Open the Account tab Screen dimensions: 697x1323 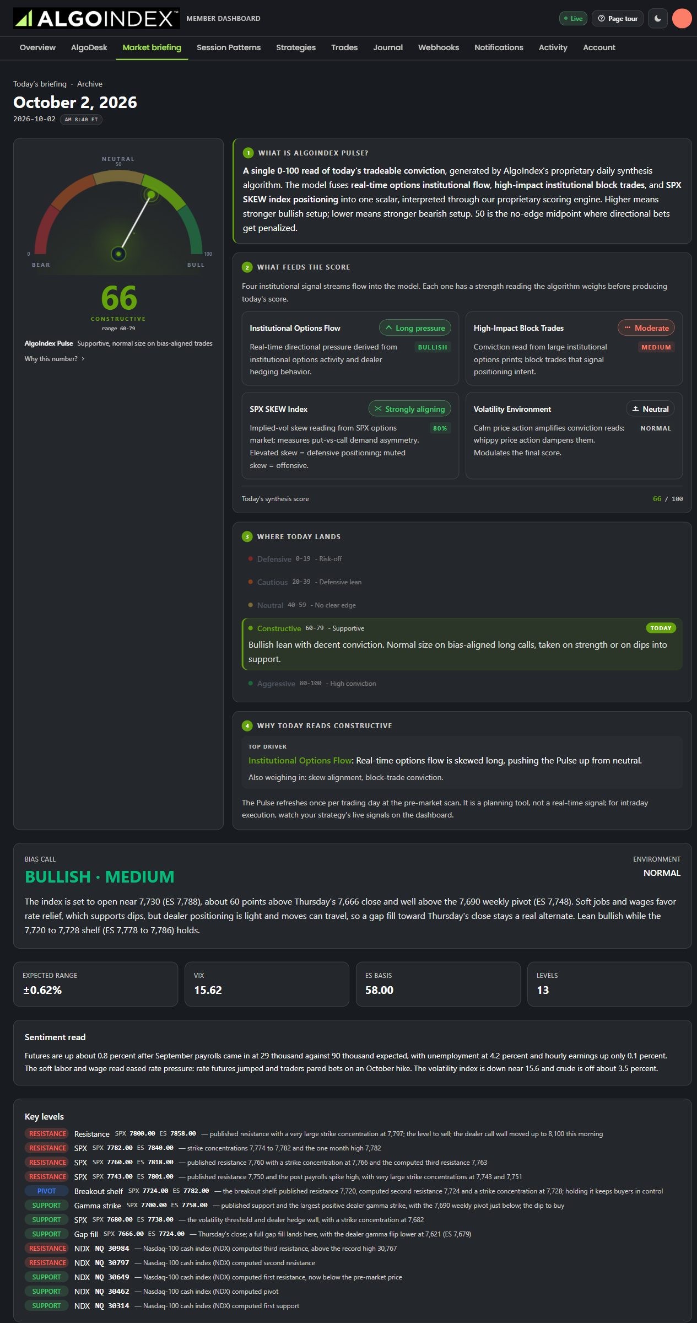599,47
